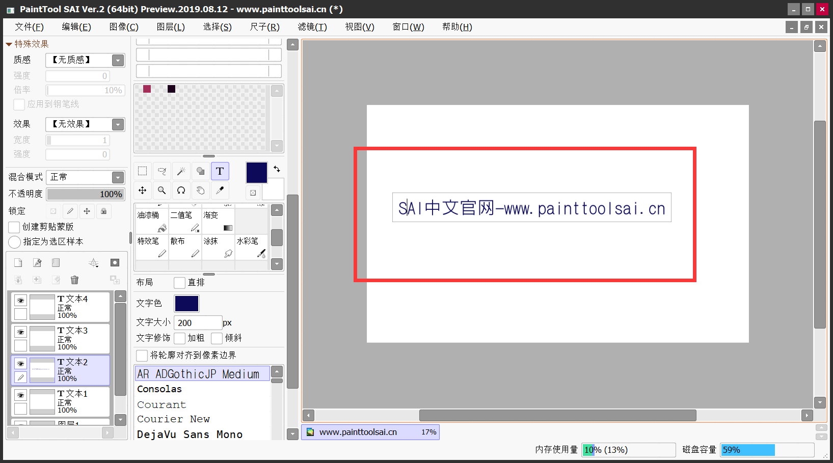Choose the 油漆桶 paint bucket tool
833x463 pixels.
(152, 221)
